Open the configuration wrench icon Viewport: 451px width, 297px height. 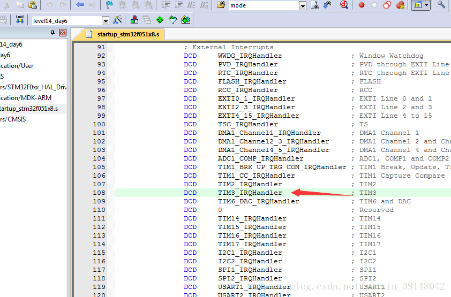[x=441, y=5]
